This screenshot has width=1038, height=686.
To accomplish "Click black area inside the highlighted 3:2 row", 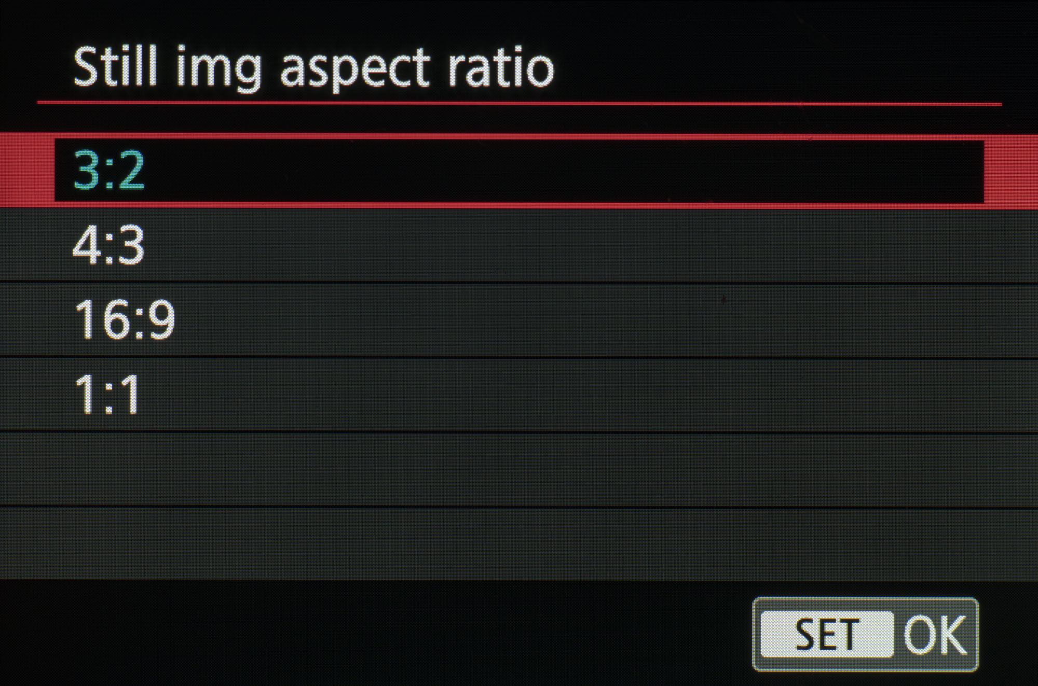I will pos(571,171).
